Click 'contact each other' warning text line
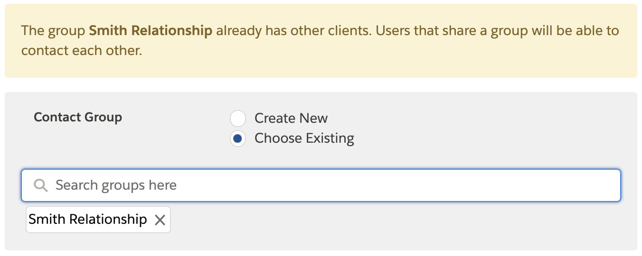Screen dimensions: 642x256 (x=82, y=51)
